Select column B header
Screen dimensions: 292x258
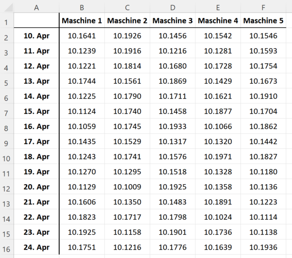pyautogui.click(x=82, y=7)
